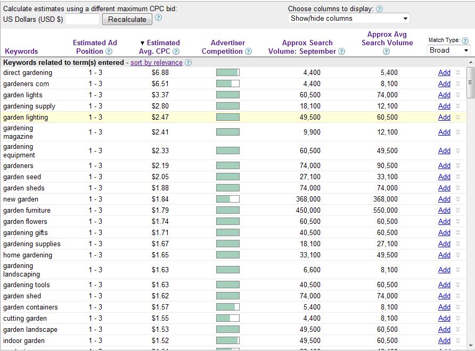The image size is (475, 351).
Task: Click help icon under Approx Avg Search Volume
Action: point(387,52)
